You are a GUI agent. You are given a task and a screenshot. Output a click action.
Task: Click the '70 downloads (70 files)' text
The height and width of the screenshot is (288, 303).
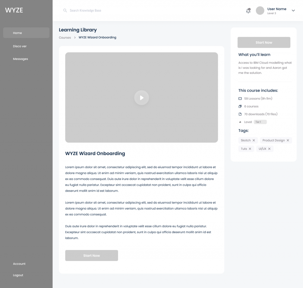pos(261,114)
